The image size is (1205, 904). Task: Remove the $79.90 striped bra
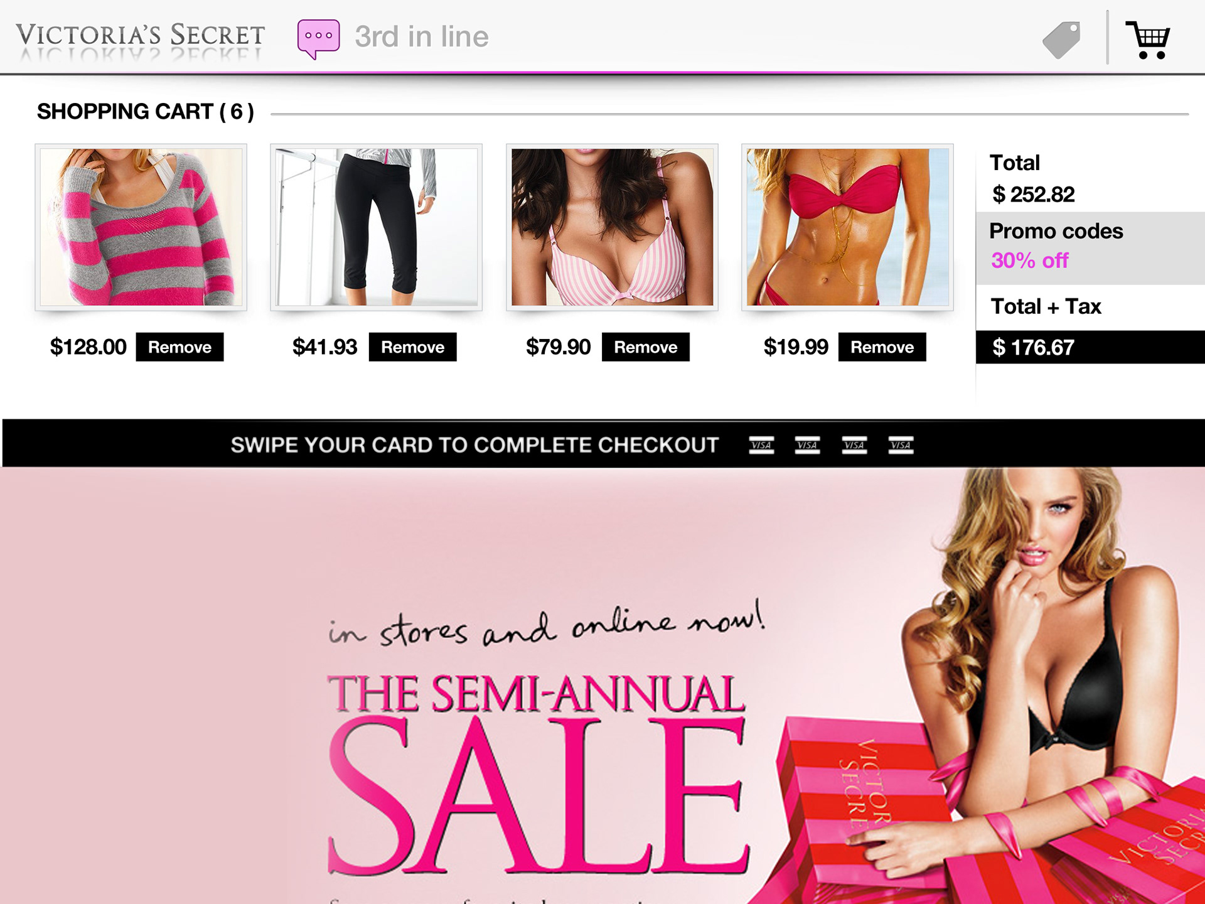click(645, 347)
